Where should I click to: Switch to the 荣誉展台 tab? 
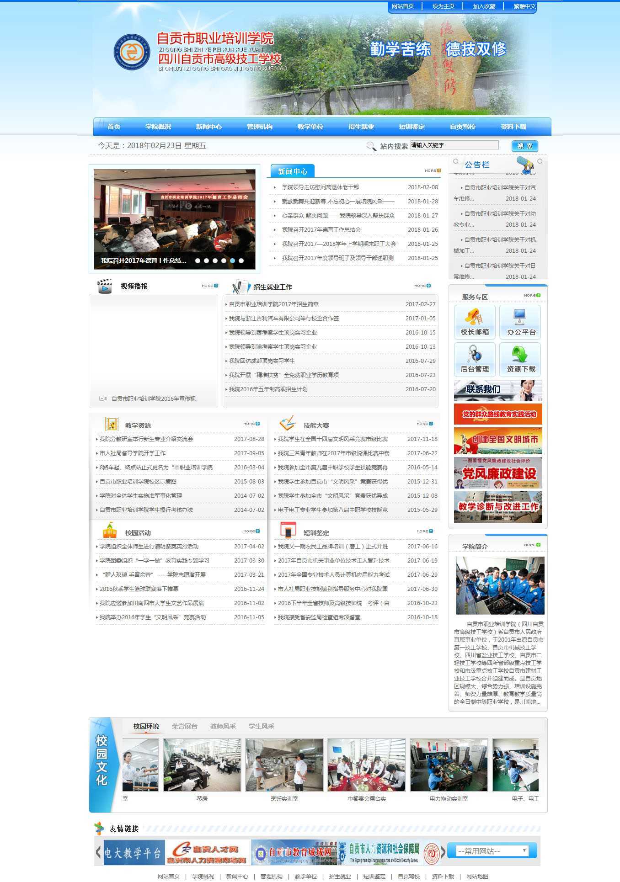184,726
